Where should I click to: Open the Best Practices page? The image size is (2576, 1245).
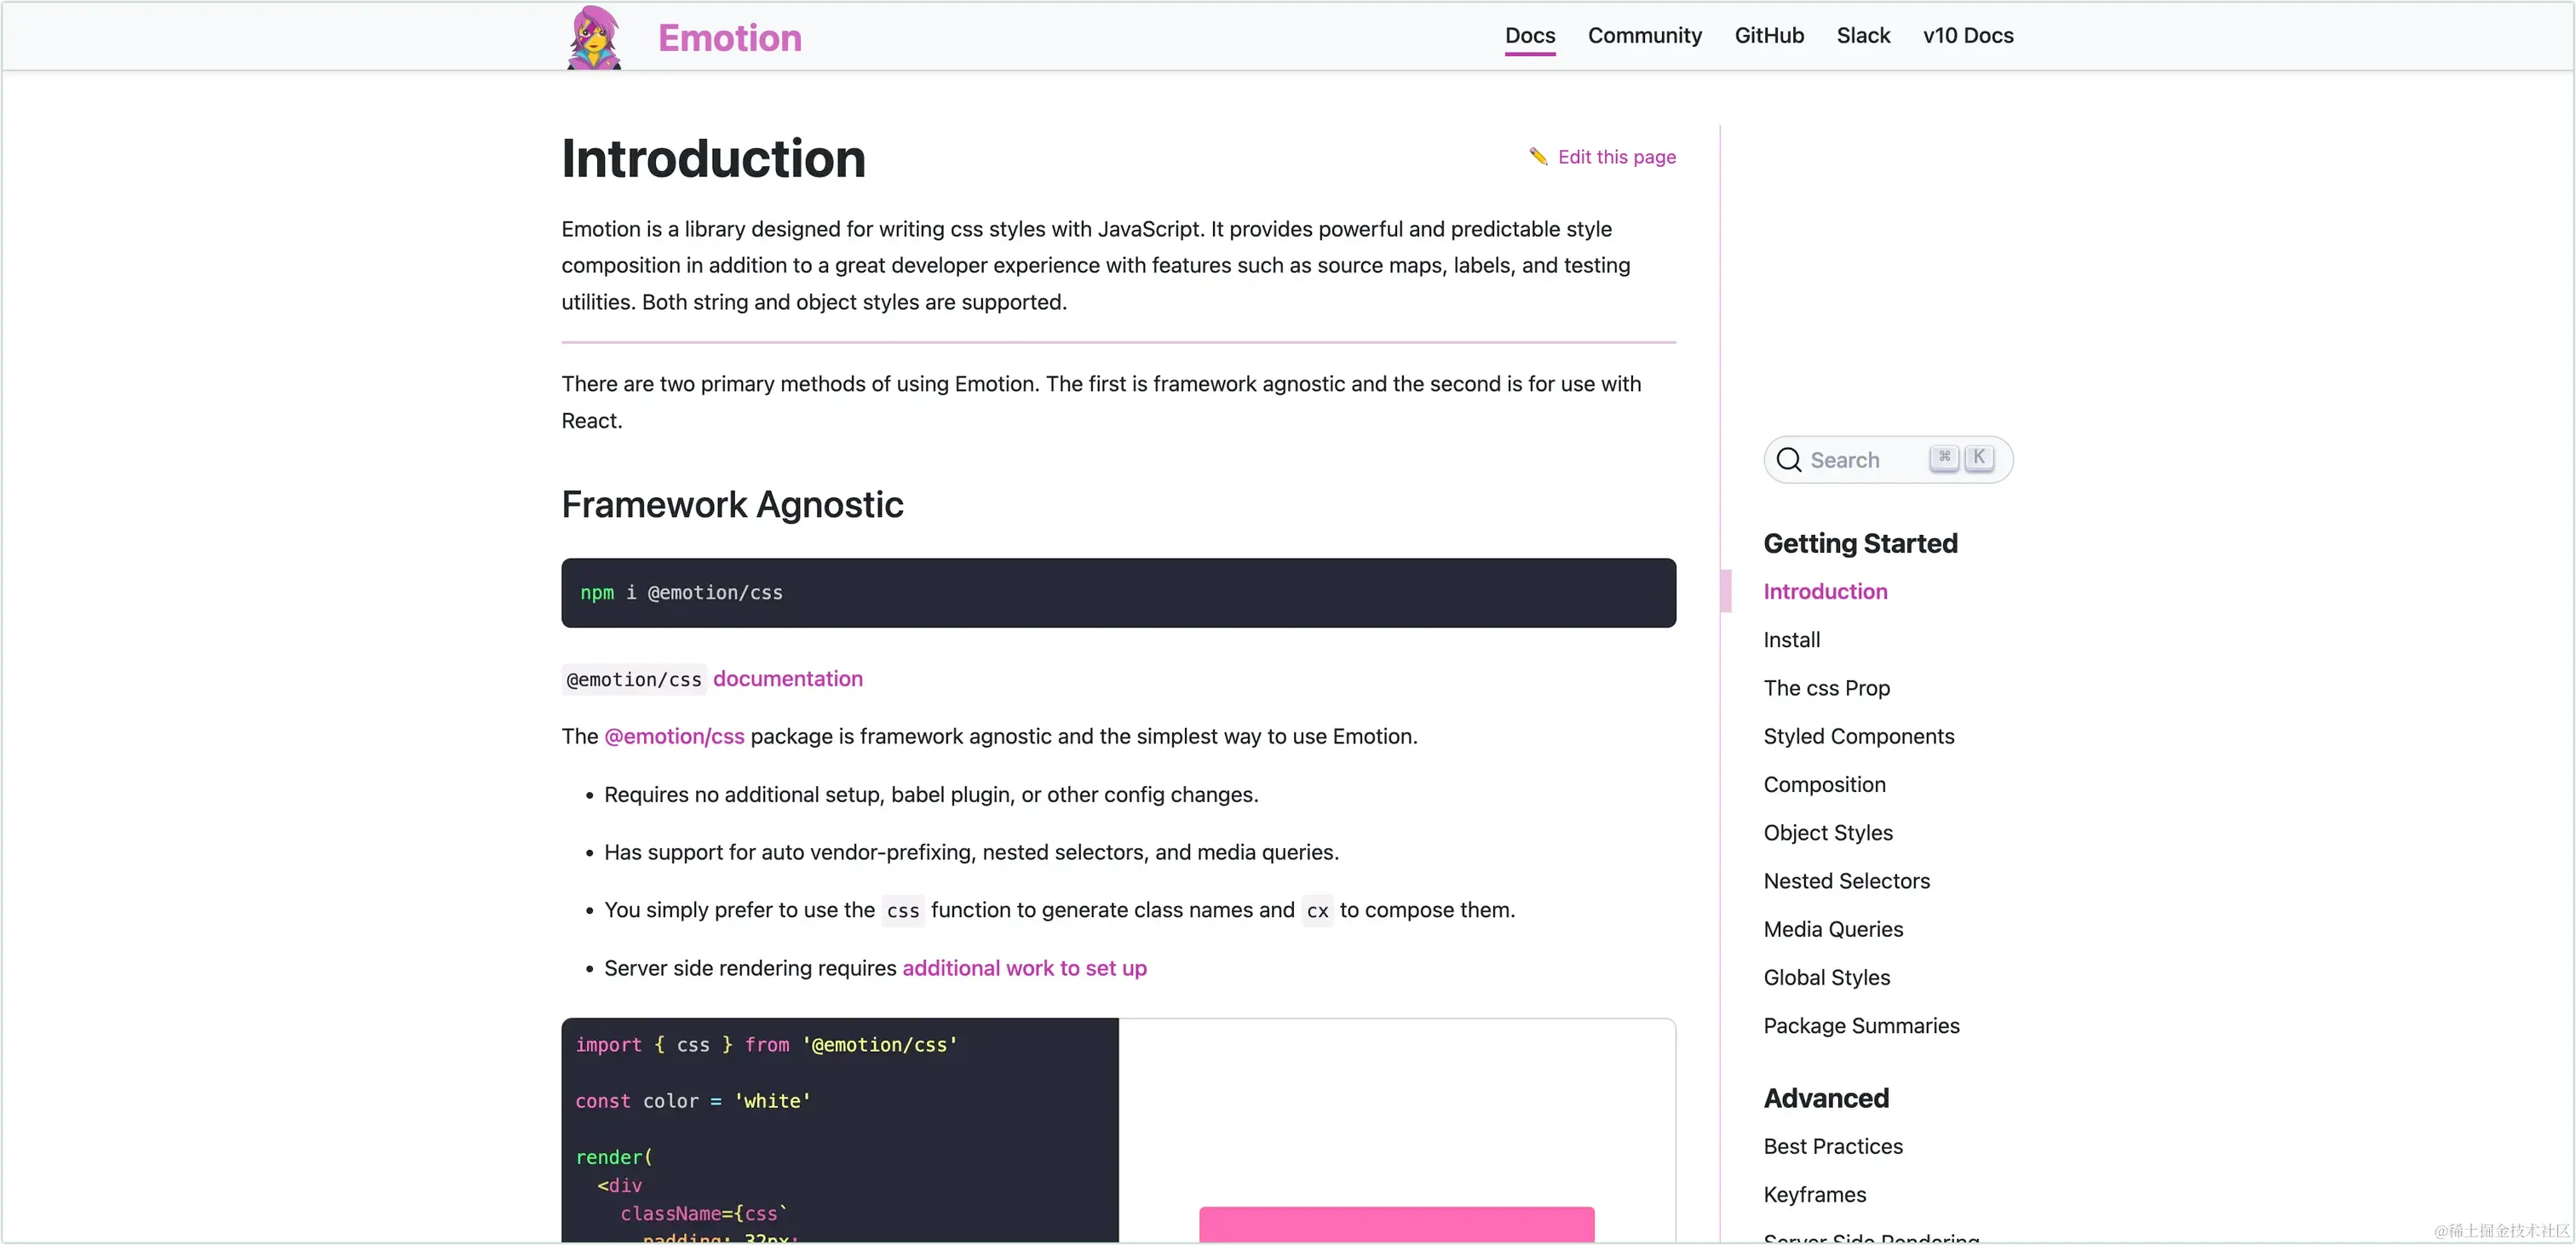1833,1147
